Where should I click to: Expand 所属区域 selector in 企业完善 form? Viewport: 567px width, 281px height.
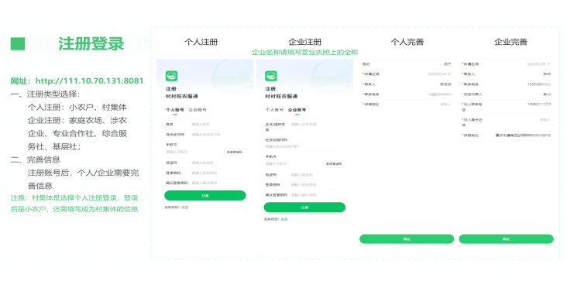(548, 64)
